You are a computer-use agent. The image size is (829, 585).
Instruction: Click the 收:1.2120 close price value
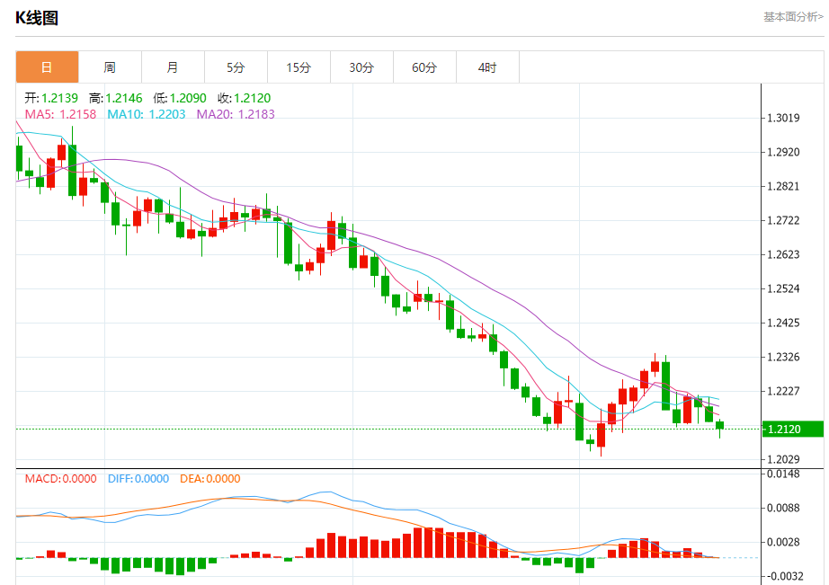point(245,98)
